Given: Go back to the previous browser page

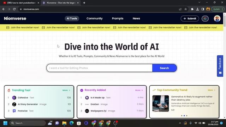Looking at the screenshot, I should coord(4,9).
